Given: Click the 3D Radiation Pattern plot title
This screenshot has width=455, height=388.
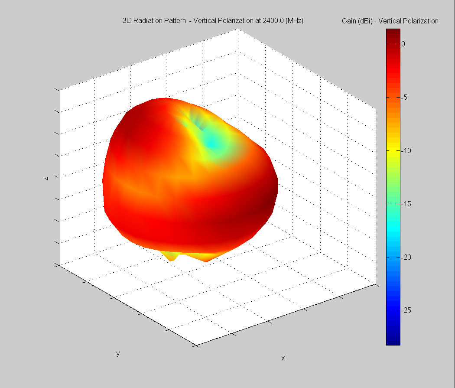Looking at the screenshot, I should pyautogui.click(x=213, y=21).
